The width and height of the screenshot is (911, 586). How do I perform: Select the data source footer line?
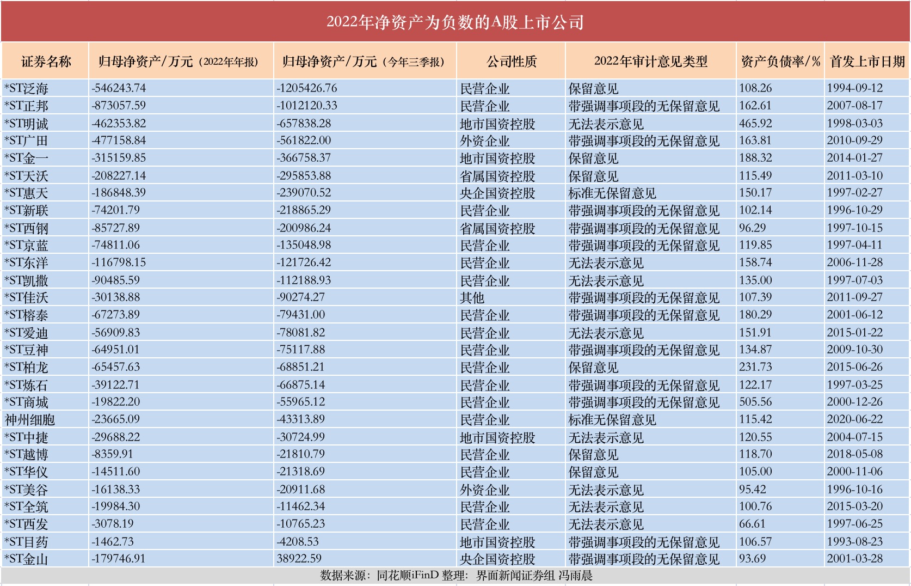pyautogui.click(x=456, y=575)
